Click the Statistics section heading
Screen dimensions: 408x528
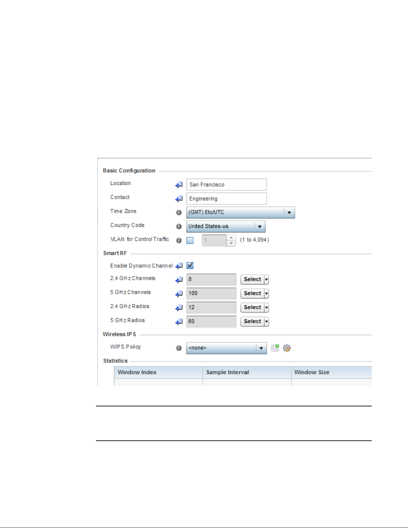(115, 361)
